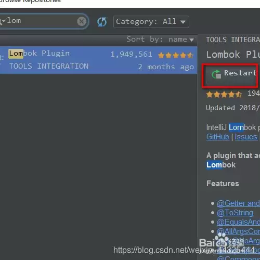Expand the Sort by: name menu
The height and width of the screenshot is (260, 260).
click(160, 40)
